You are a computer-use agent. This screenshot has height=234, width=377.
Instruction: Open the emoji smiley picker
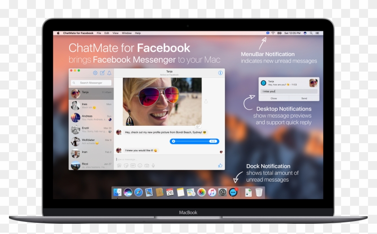(140, 166)
